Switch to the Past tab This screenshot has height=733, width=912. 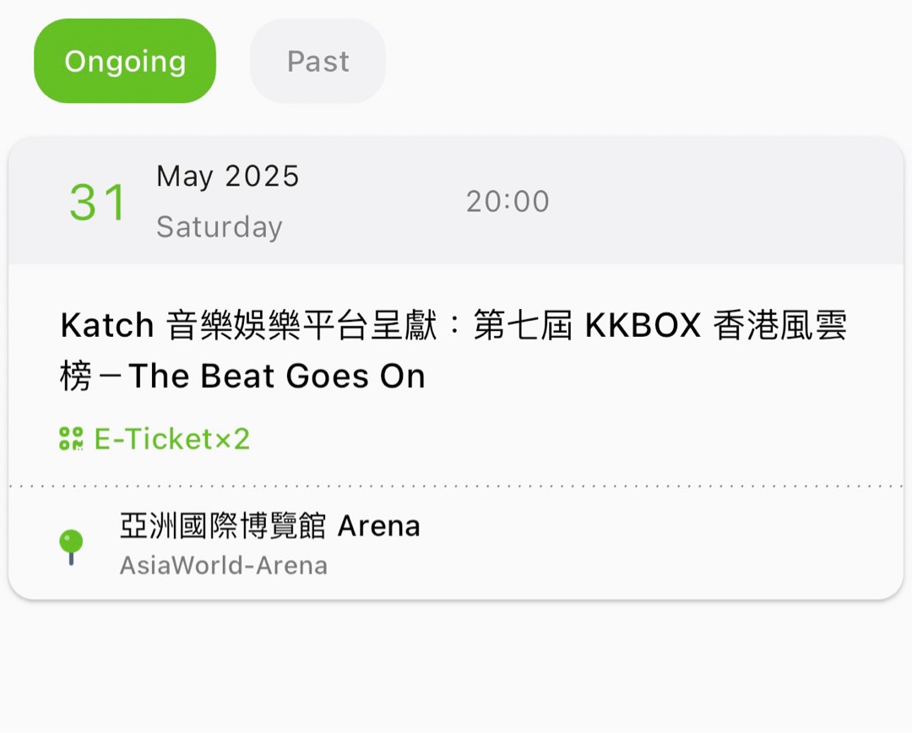pyautogui.click(x=318, y=60)
